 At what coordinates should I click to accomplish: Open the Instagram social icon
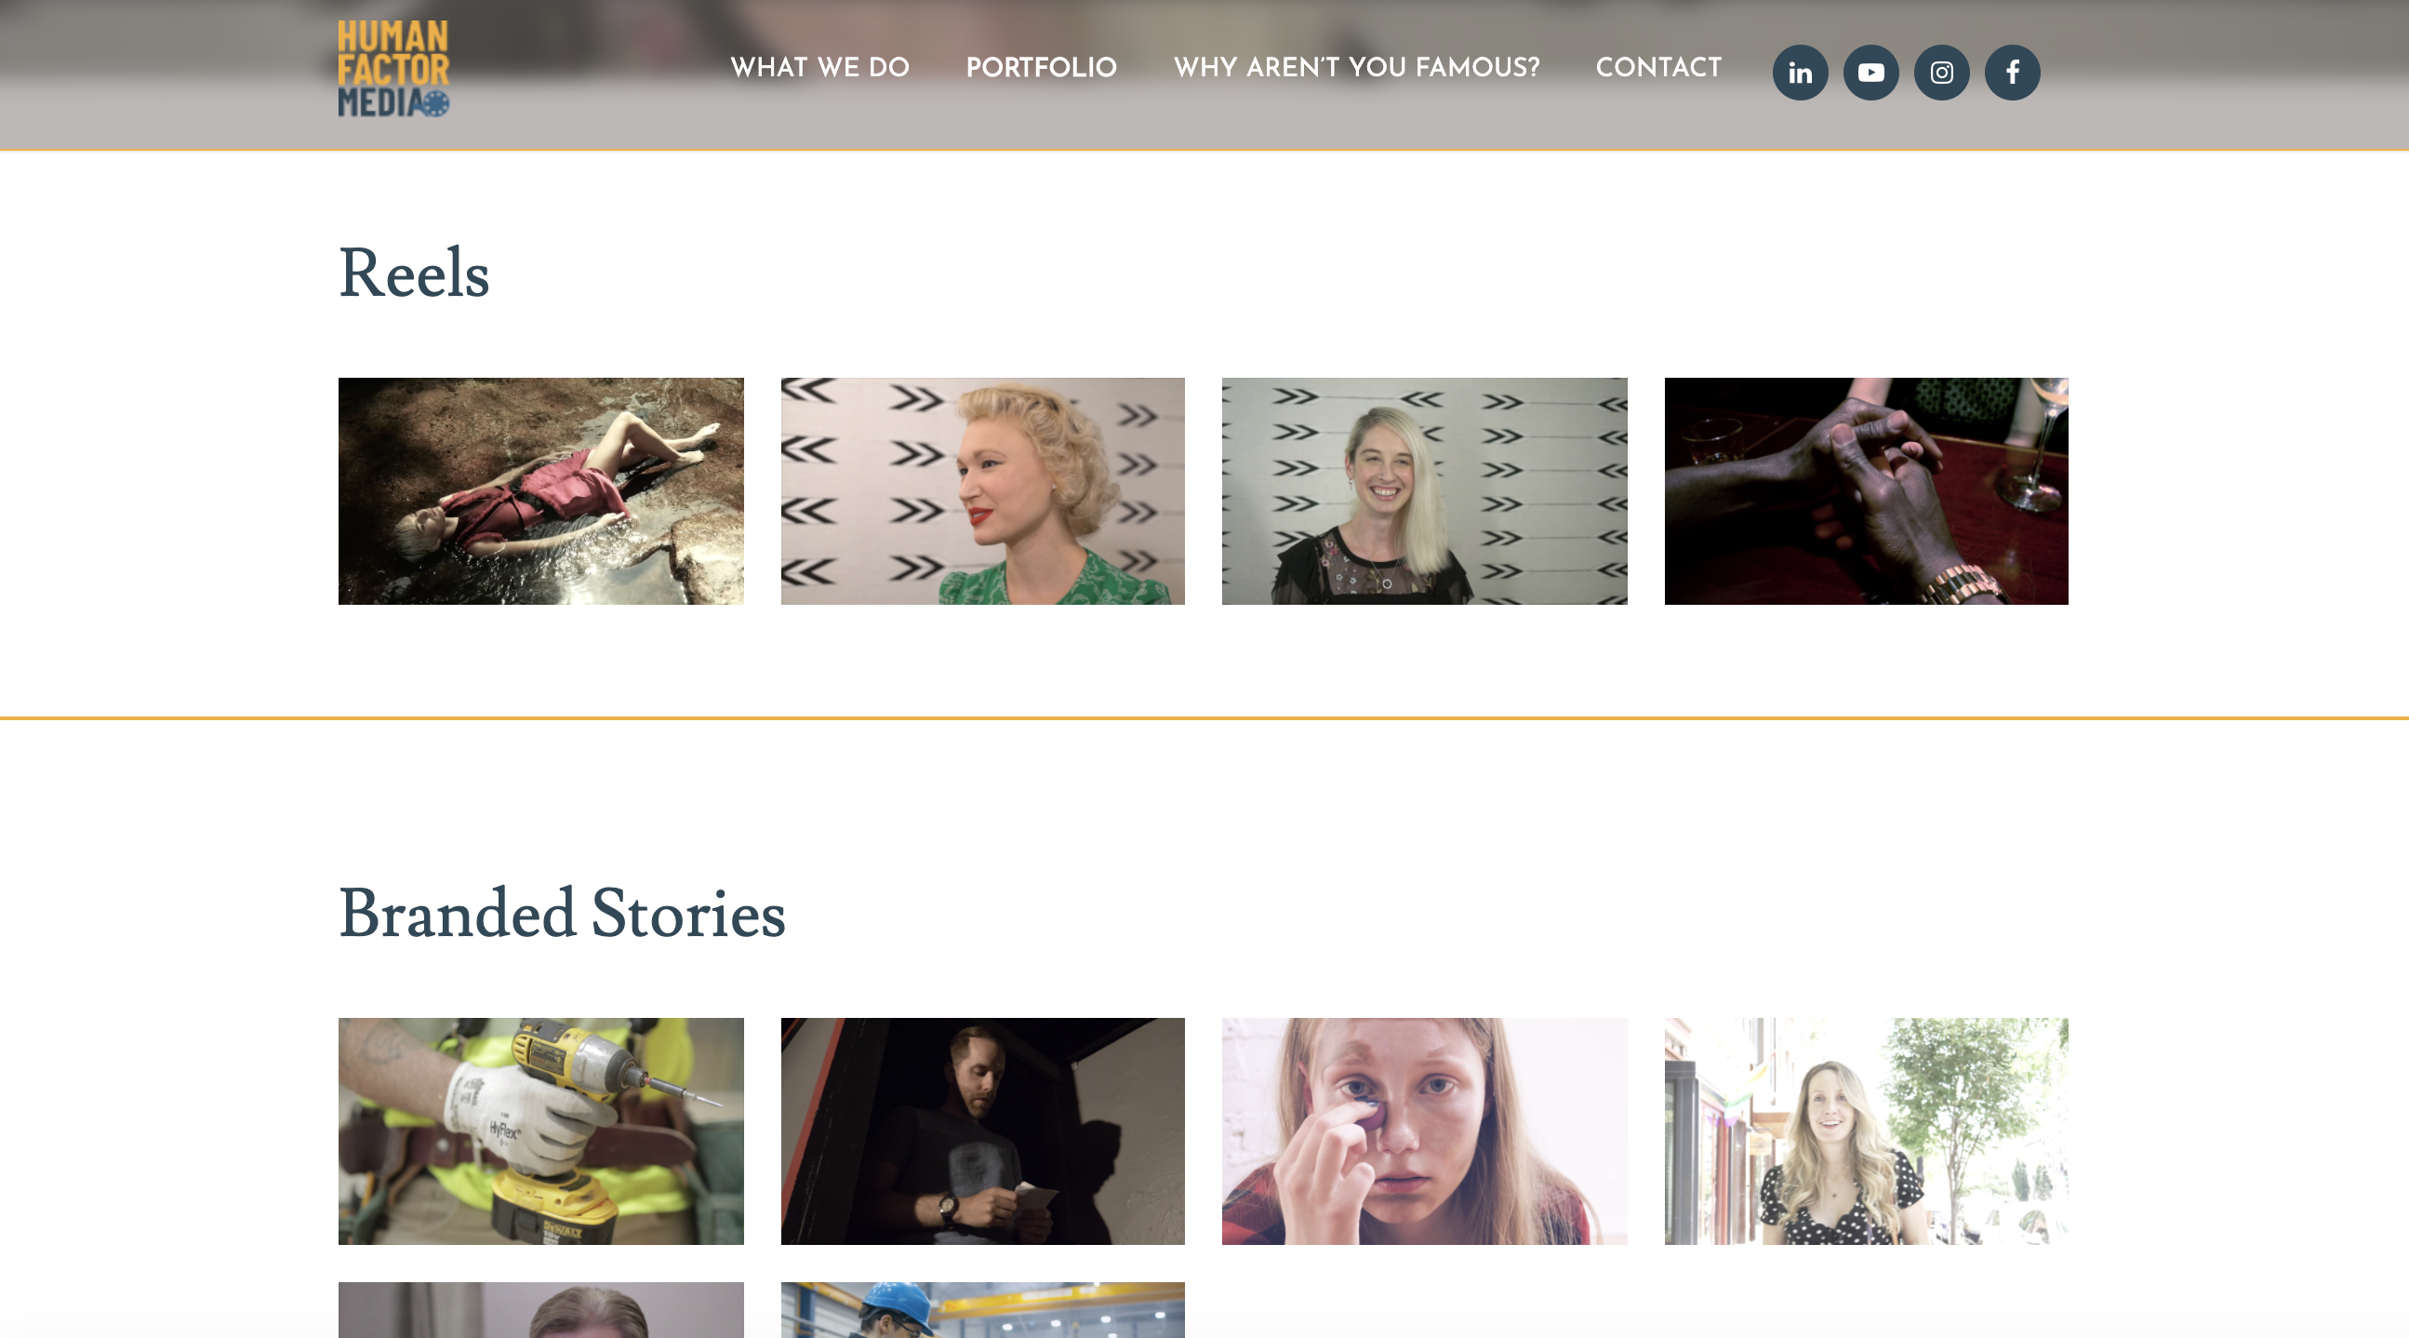1941,72
